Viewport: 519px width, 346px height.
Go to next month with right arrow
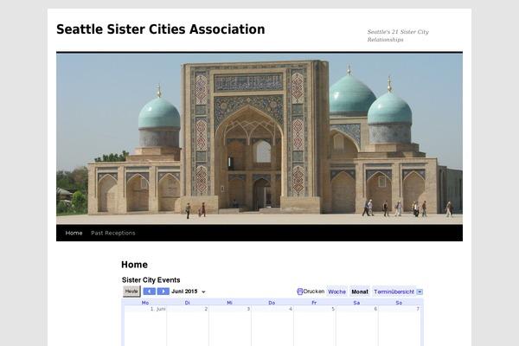tap(163, 292)
